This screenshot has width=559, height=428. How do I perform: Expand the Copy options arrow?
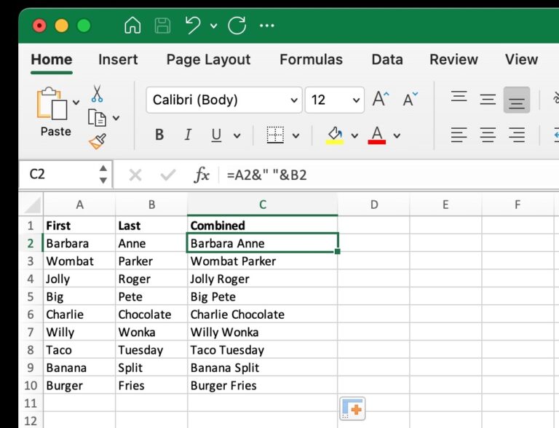116,118
